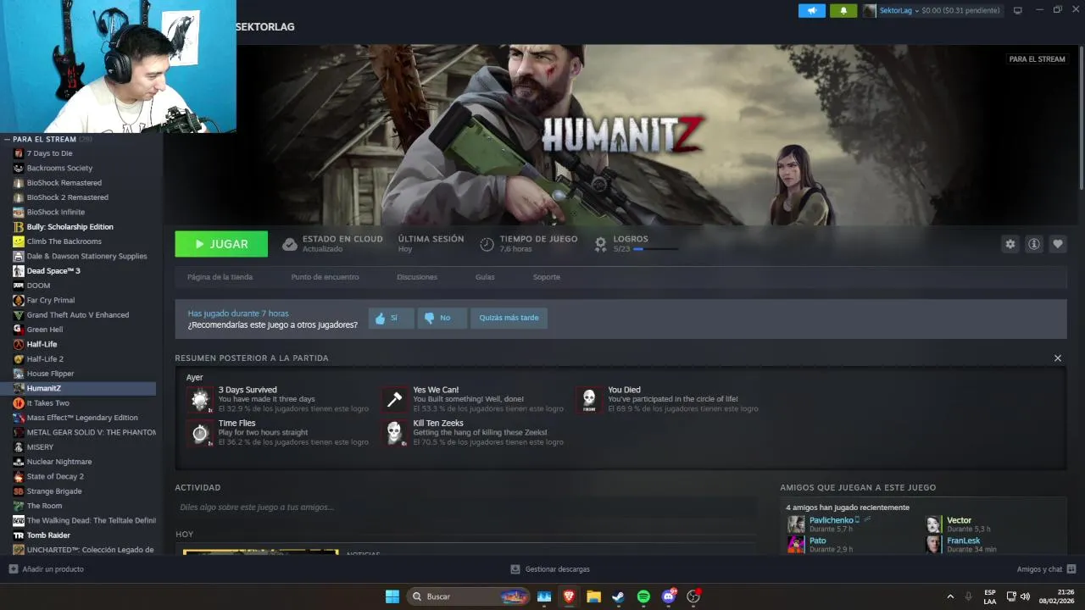Open Punto de encuentro tab
Screen dimensions: 1085x610
[x=325, y=277]
